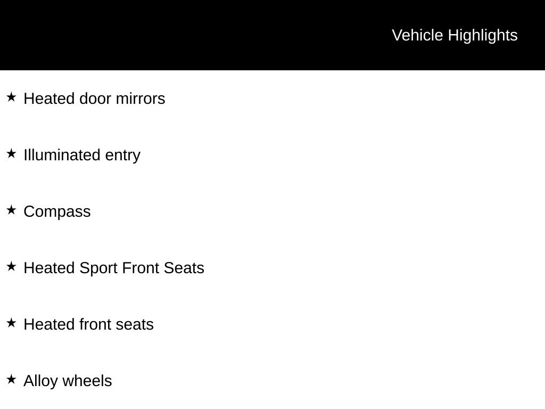Select the Alloy wheels item
This screenshot has width=545, height=409.
tap(68, 381)
